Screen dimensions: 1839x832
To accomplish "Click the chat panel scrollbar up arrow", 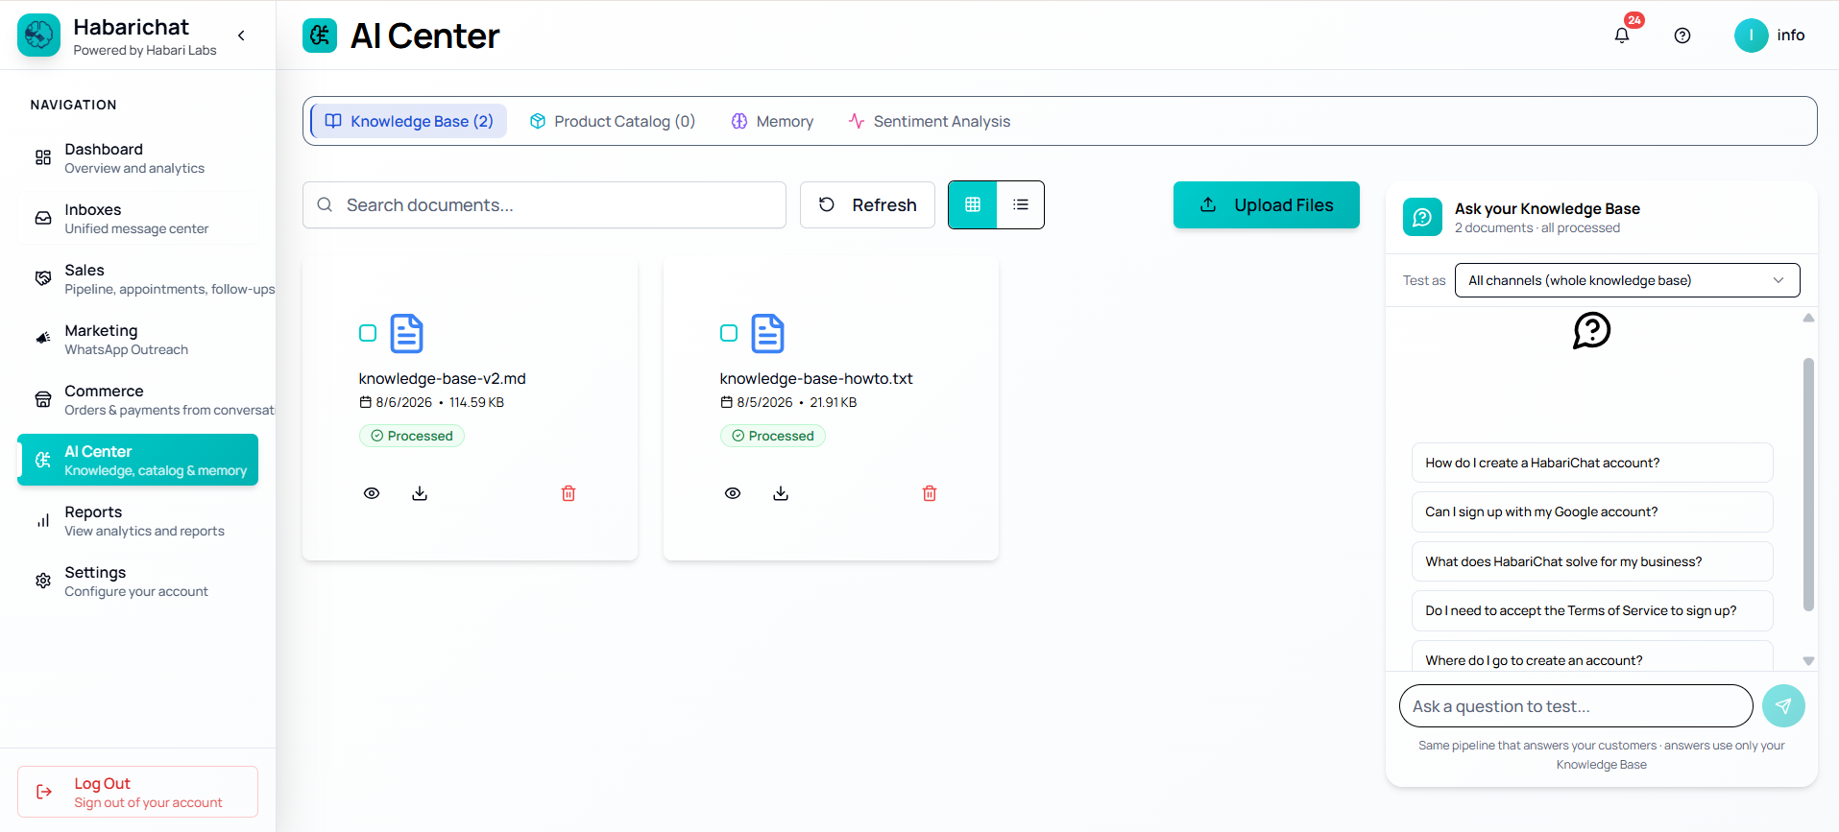I will pos(1808,318).
